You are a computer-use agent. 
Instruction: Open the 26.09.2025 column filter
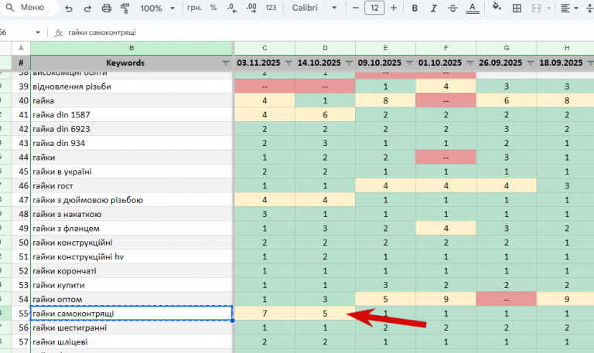531,63
